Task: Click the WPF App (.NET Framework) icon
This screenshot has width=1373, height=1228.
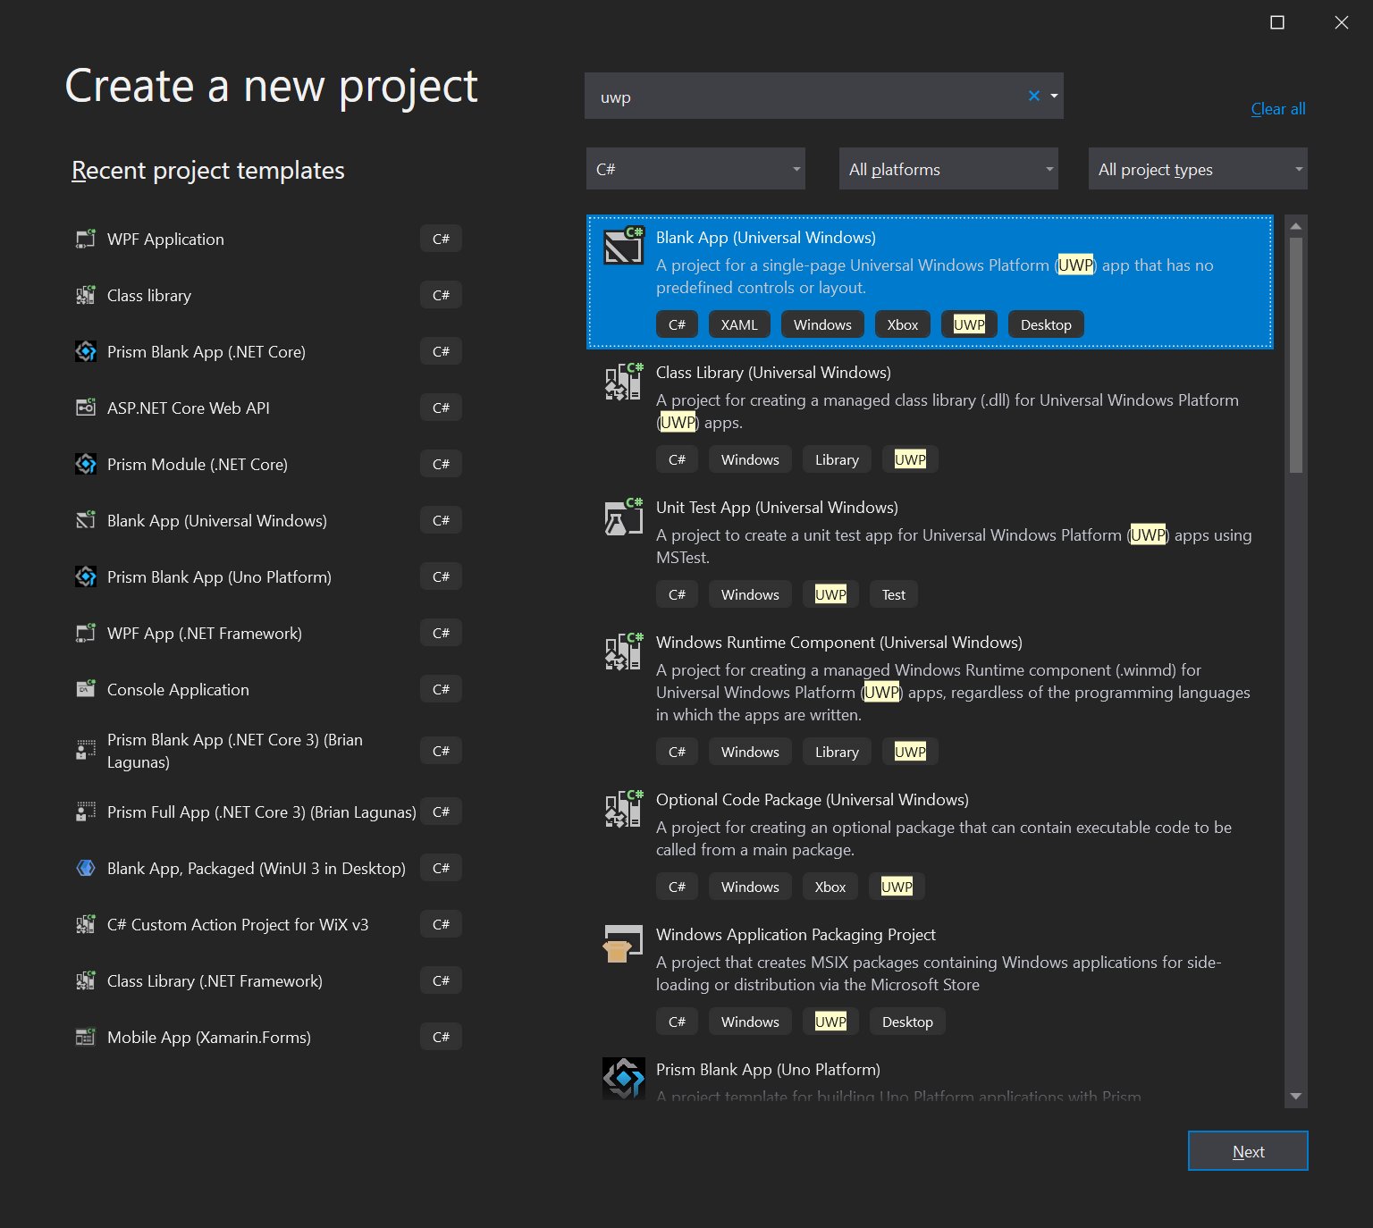Action: (x=86, y=633)
